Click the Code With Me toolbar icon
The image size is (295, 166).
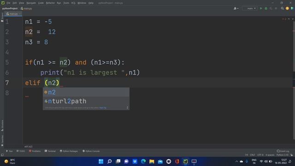coord(292,8)
